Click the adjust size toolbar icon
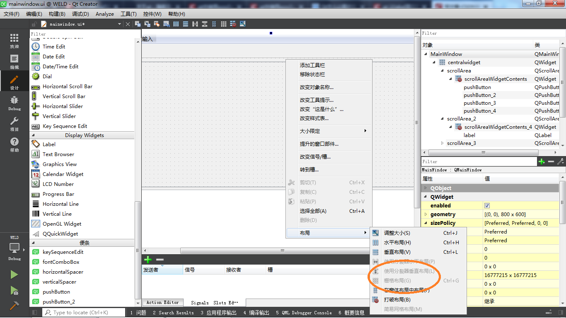The image size is (566, 318). [243, 24]
